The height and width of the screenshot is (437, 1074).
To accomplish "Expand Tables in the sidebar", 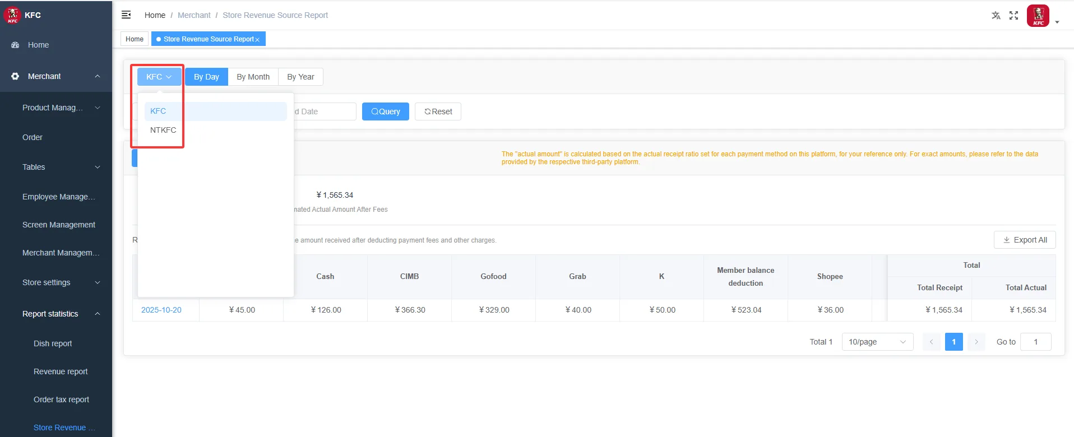I will (x=56, y=167).
